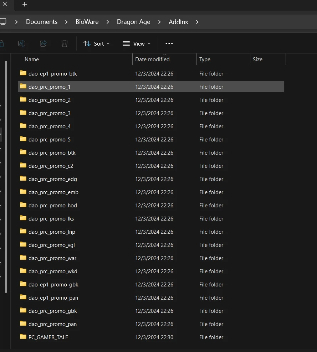The image size is (317, 352).
Task: Close the current Explorer tab
Action: 5,4
